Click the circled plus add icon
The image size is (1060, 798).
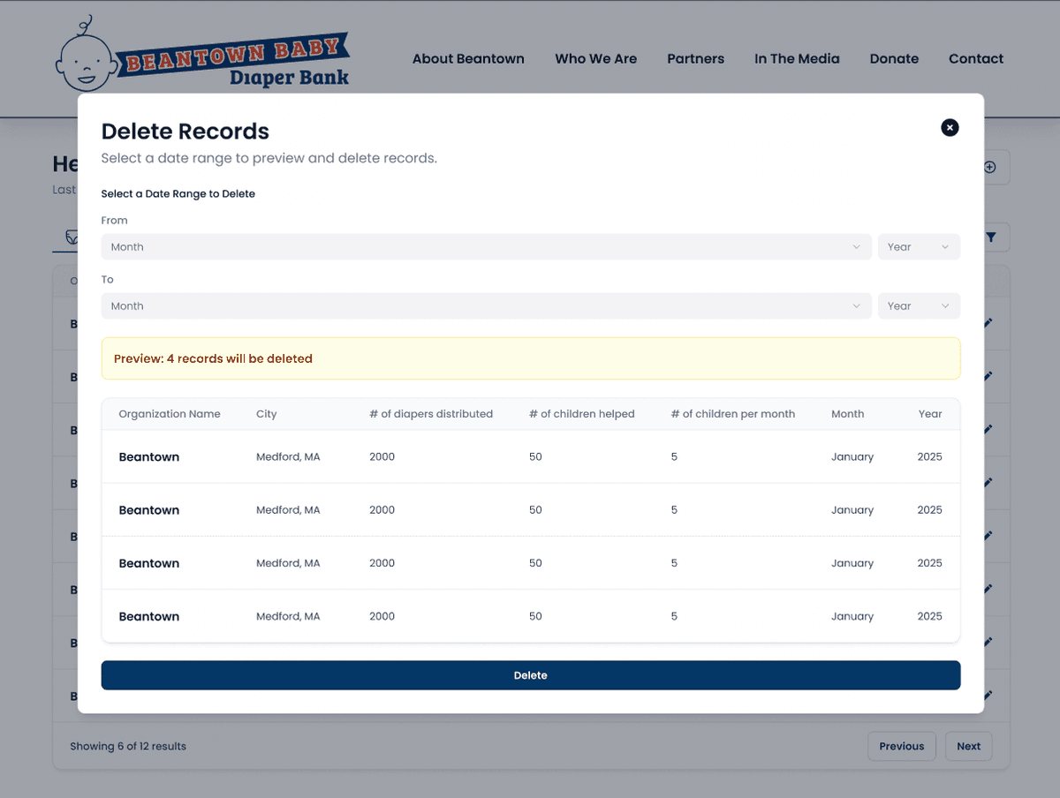tap(990, 167)
